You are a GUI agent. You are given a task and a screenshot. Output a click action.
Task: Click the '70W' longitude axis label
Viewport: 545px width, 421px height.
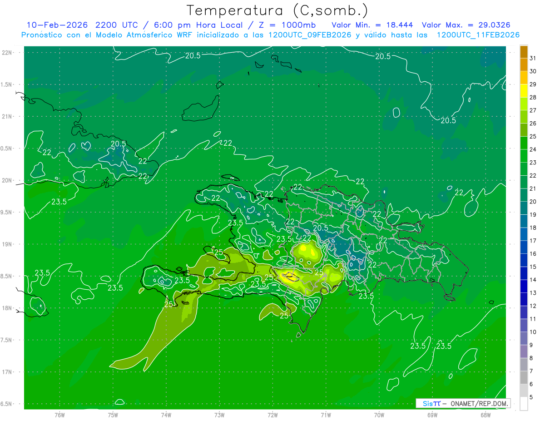[x=379, y=415]
